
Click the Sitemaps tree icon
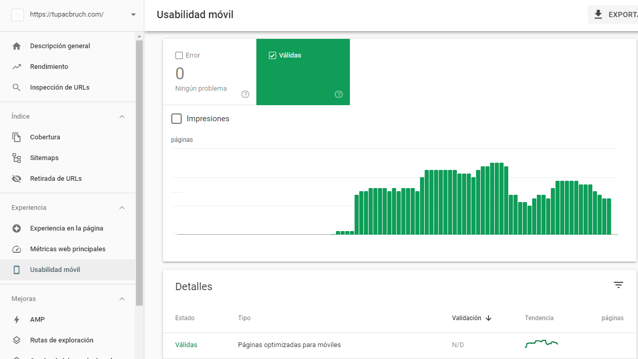click(x=17, y=158)
